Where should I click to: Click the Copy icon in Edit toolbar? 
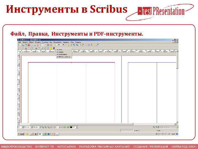pos(29,48)
